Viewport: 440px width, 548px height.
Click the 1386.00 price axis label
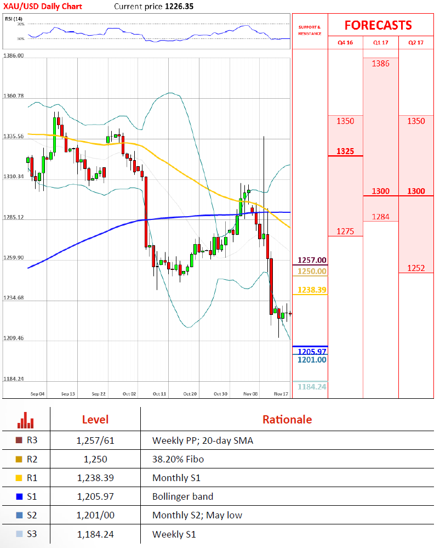(x=14, y=55)
